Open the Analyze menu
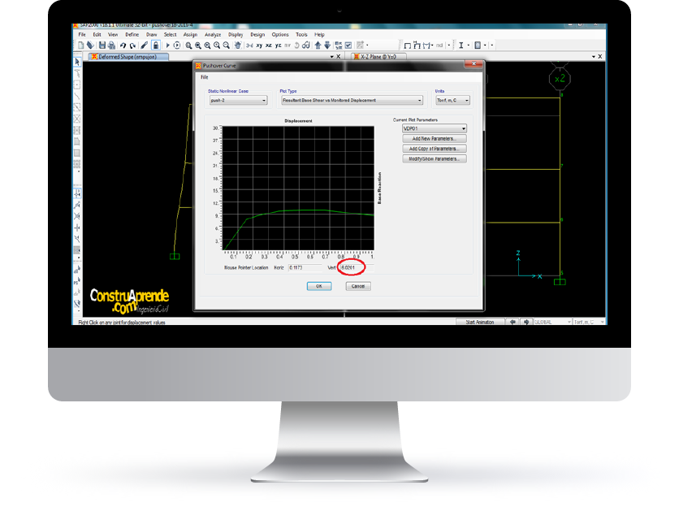 [213, 34]
